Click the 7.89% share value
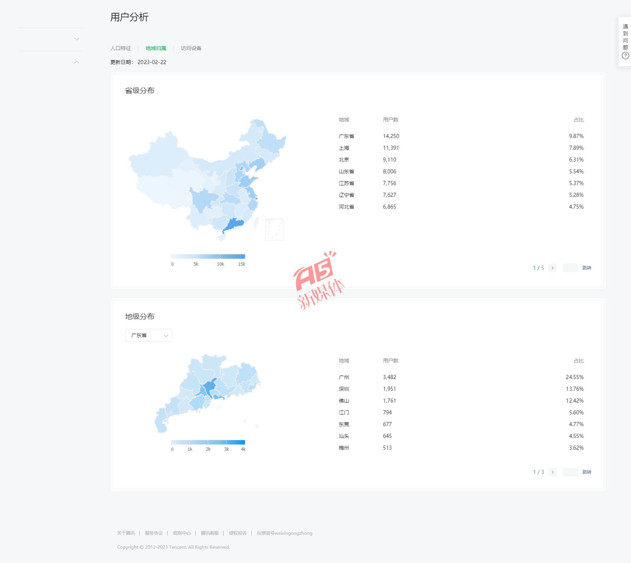631x563 pixels. 576,148
